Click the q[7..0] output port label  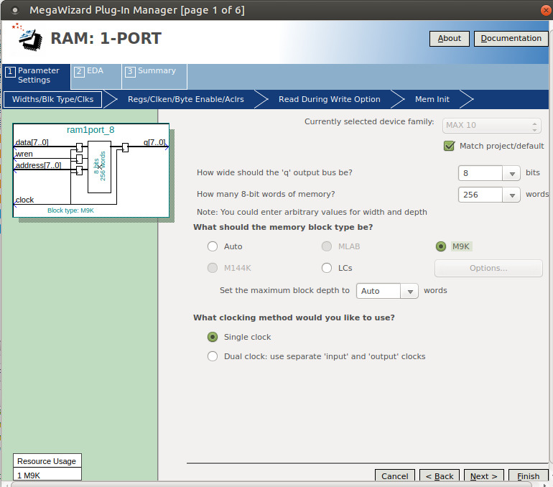[x=154, y=142]
